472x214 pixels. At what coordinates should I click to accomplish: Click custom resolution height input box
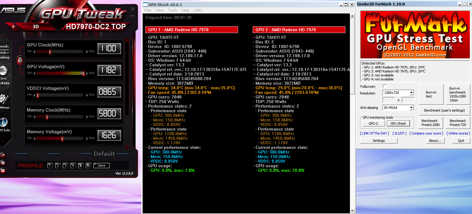408,100
